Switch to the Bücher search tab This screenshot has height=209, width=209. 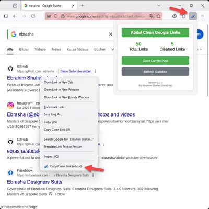100,49
